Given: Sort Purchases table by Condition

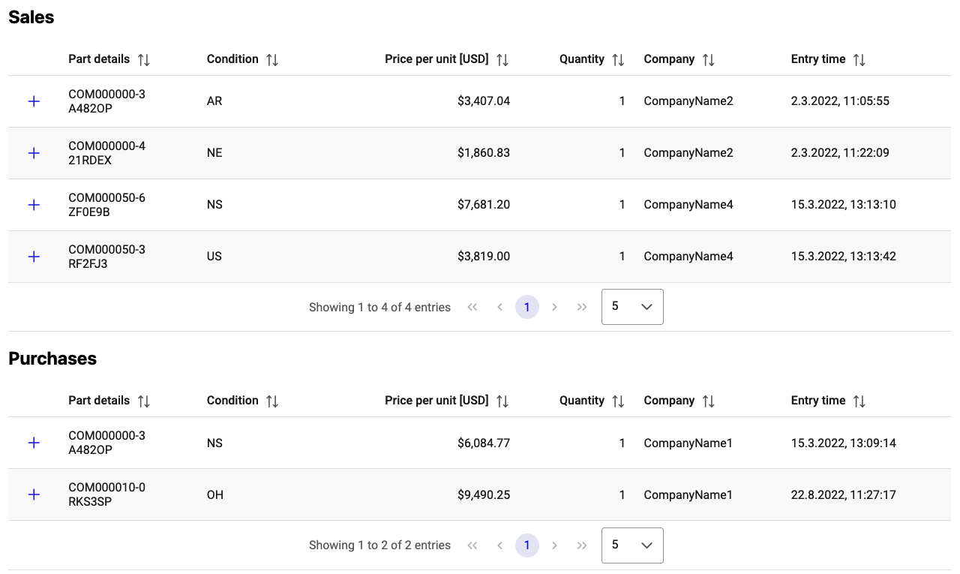Looking at the screenshot, I should 272,401.
